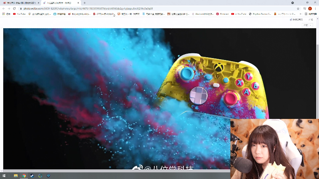Screen dimensions: 319x179
Task: Open the Windows Start menu
Action: pos(4,176)
